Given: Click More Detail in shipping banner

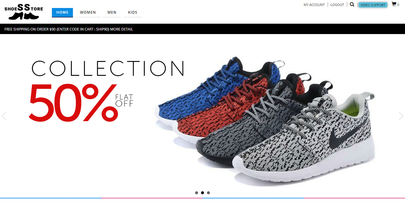Looking at the screenshot, I should click(122, 29).
